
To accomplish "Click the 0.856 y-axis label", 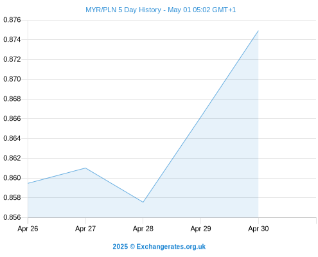I will pyautogui.click(x=12, y=217).
